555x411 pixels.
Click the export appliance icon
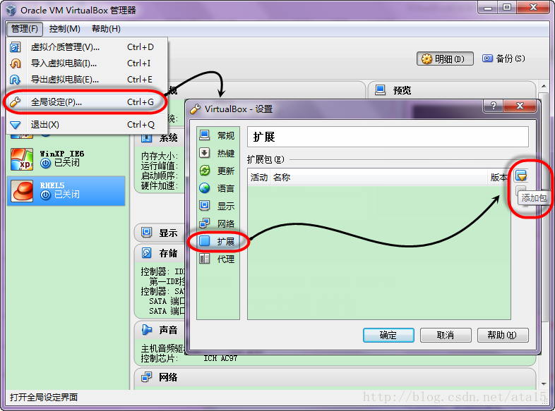(16, 80)
